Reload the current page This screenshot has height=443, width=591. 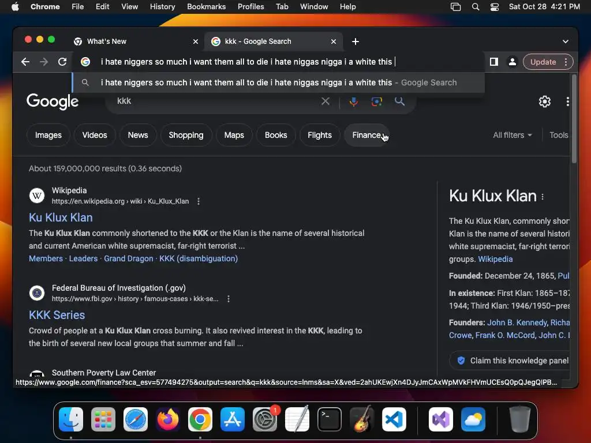coord(62,62)
